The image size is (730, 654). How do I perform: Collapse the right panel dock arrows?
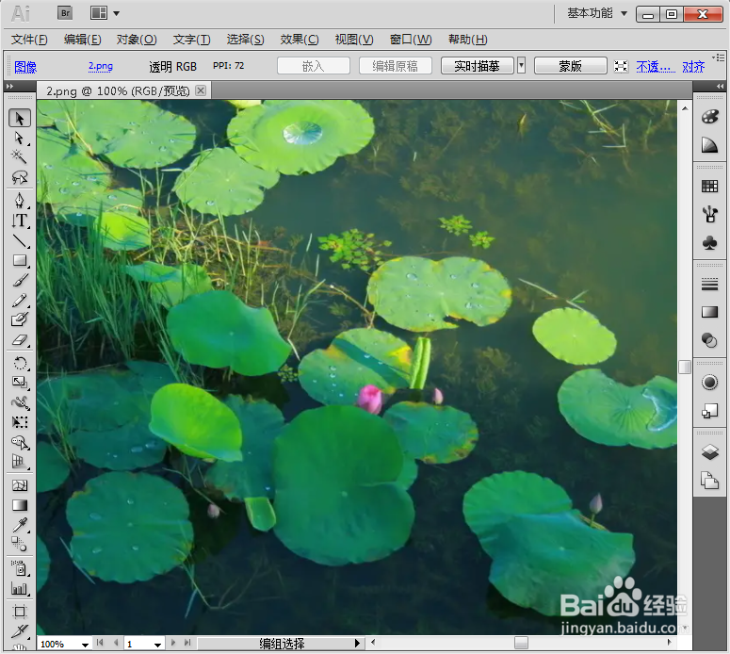coord(720,86)
